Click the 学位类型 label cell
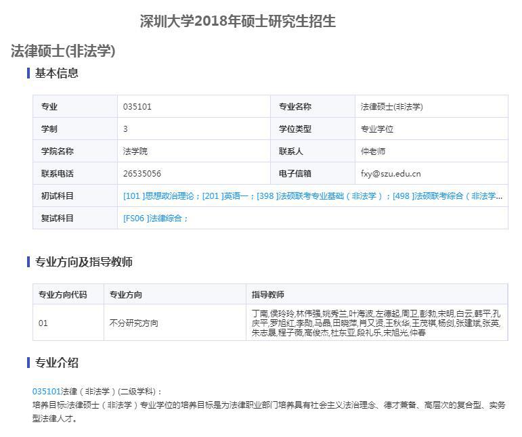This screenshot has width=522, height=437. [x=313, y=129]
